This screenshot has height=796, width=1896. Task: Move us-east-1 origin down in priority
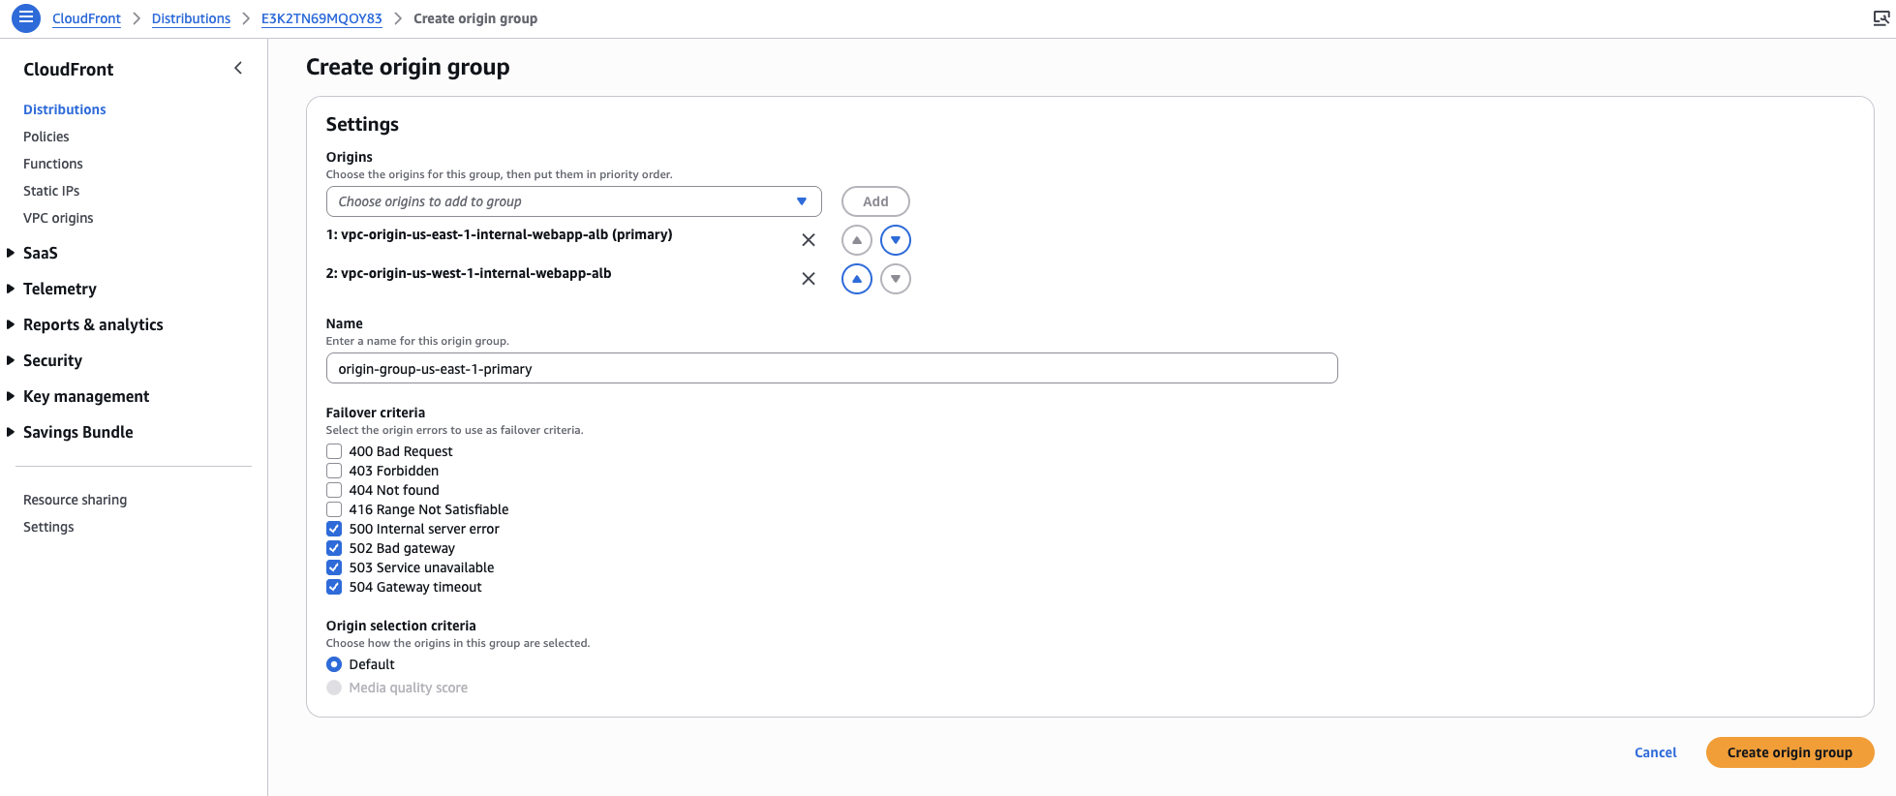pyautogui.click(x=896, y=240)
